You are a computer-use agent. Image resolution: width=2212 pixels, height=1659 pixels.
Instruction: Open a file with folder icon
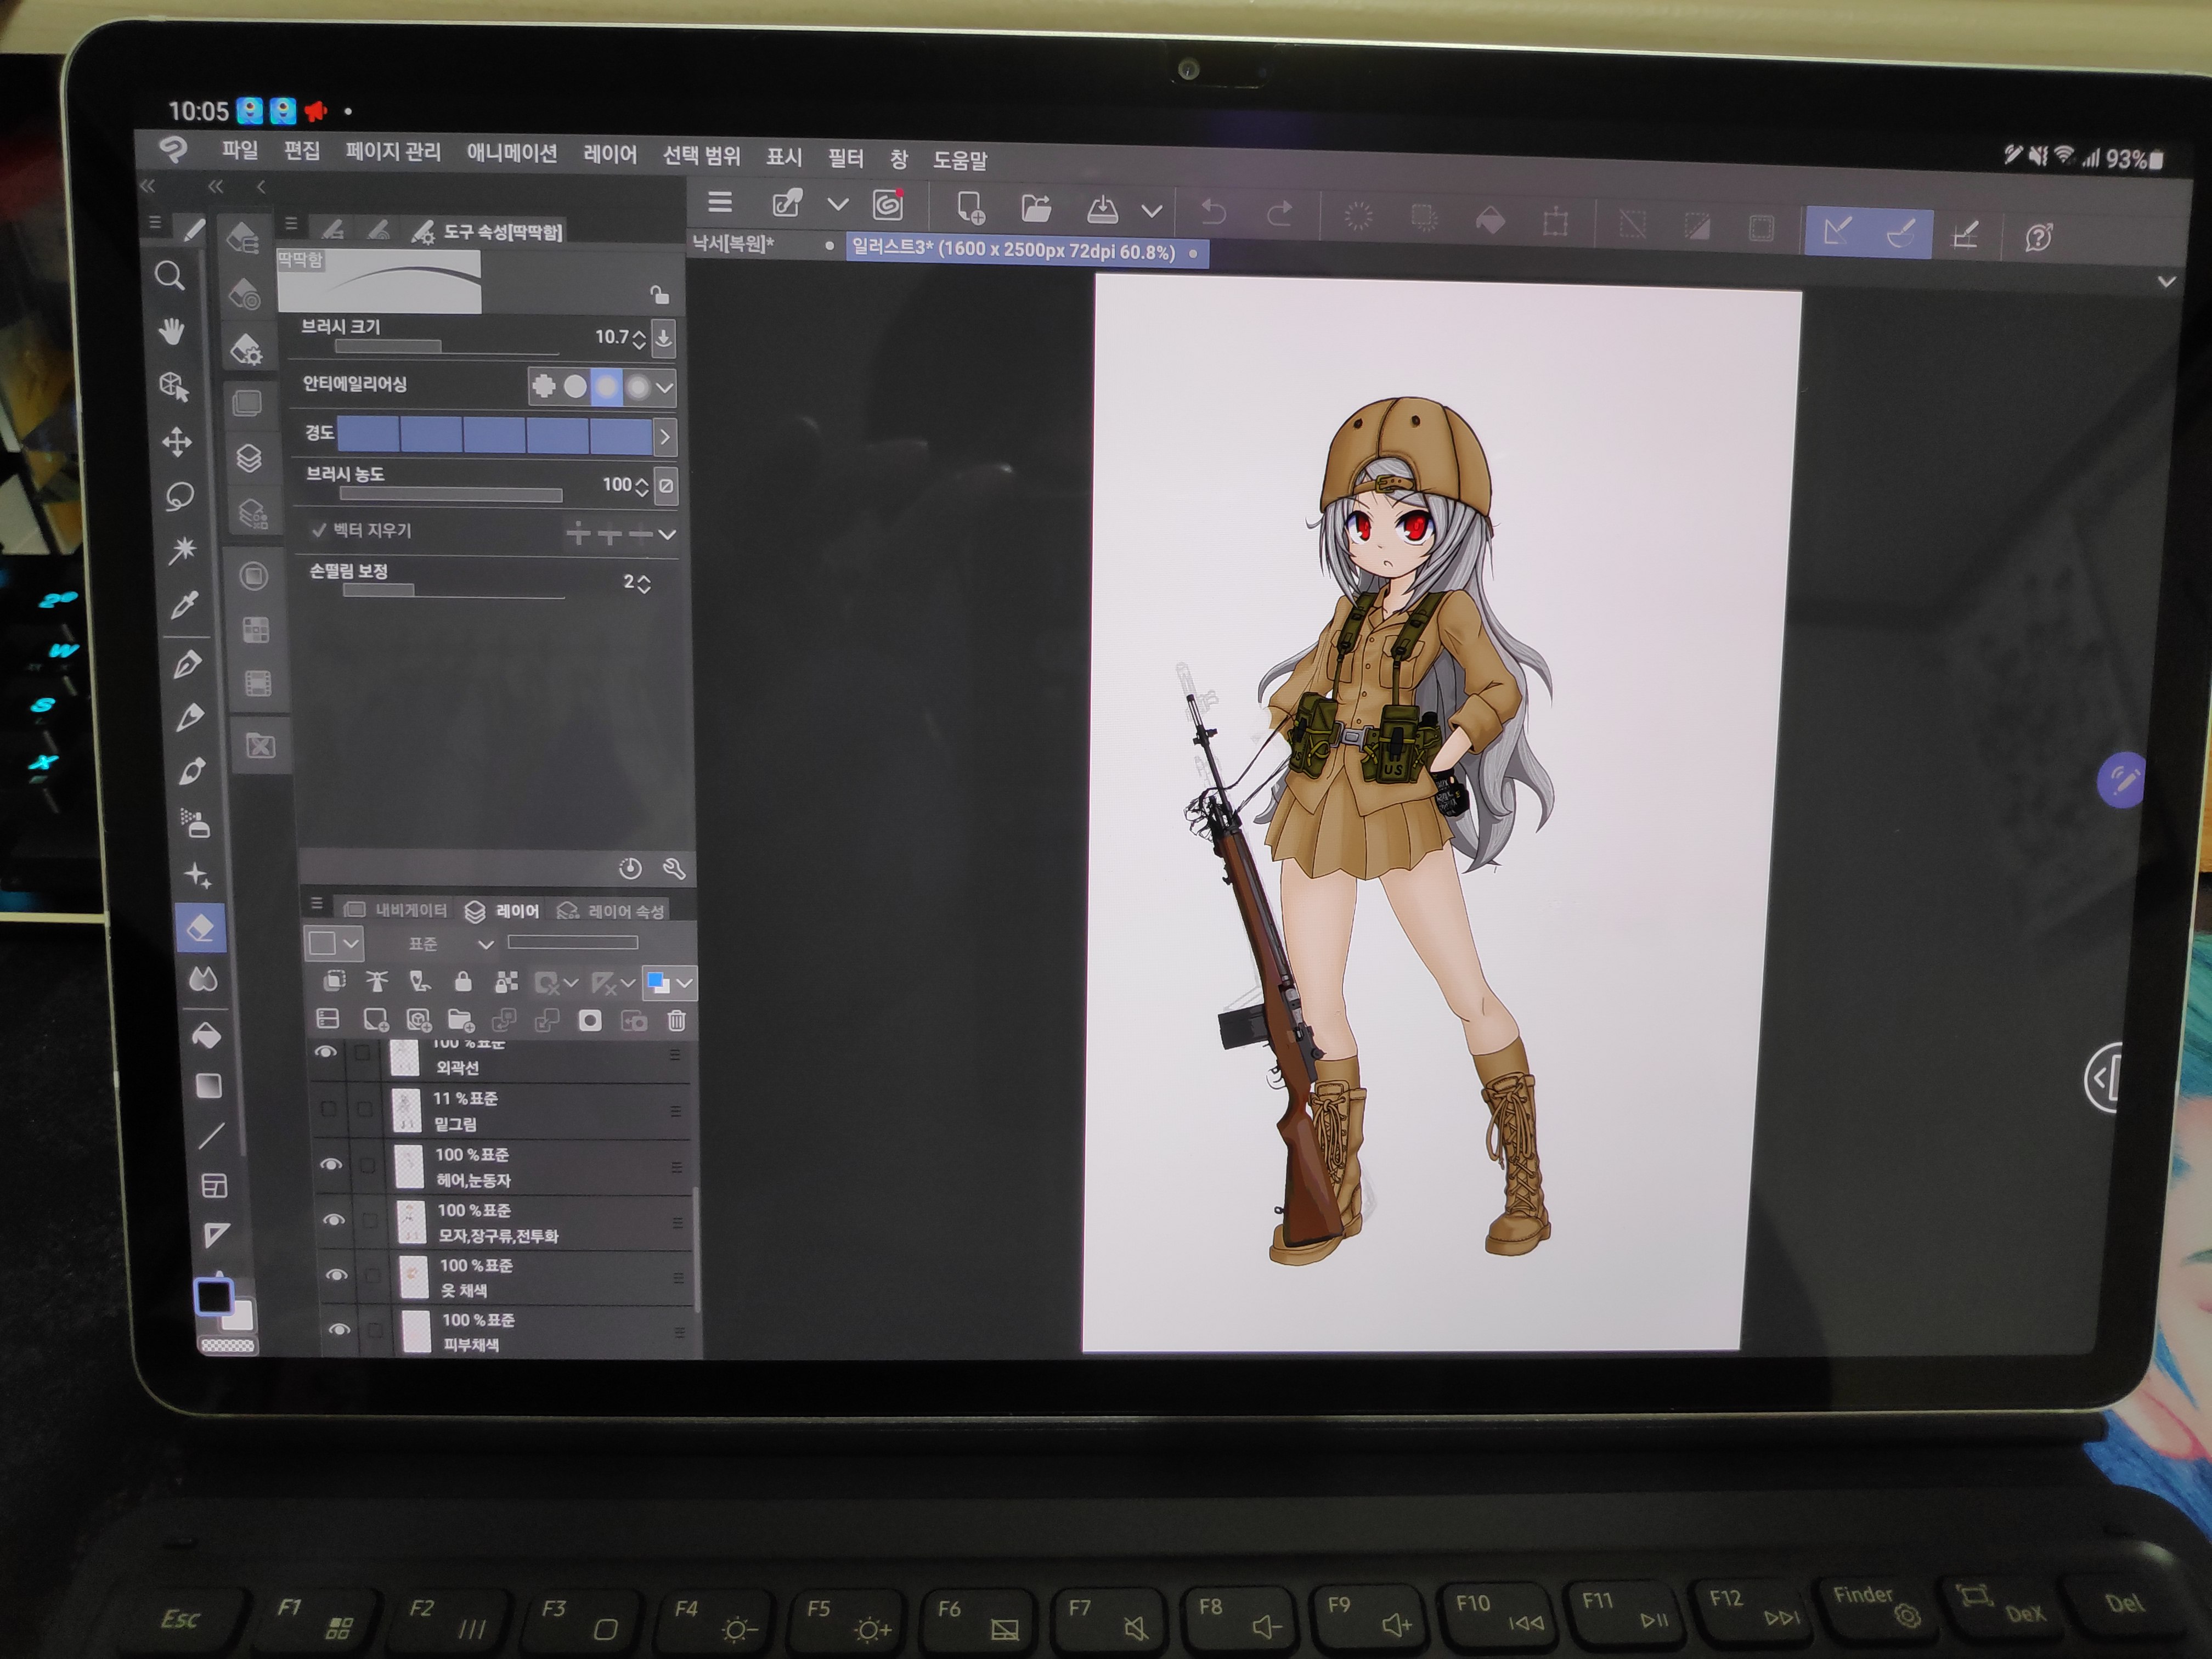pyautogui.click(x=1036, y=209)
